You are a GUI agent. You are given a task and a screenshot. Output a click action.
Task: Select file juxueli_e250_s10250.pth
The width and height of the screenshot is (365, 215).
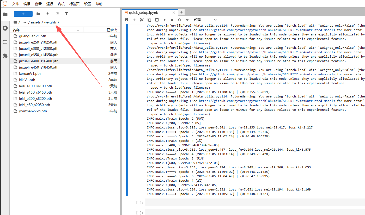[x=65, y=42]
